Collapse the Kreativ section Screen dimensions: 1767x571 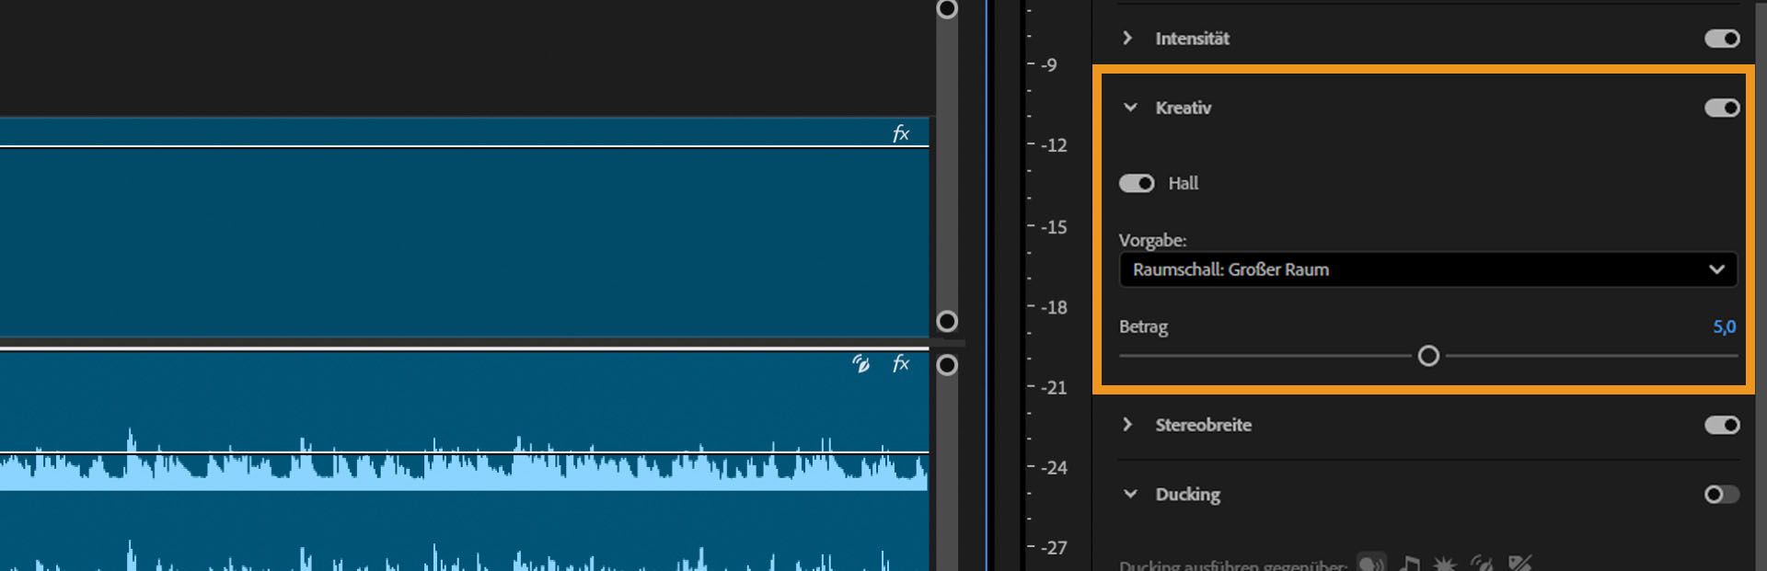click(1130, 108)
